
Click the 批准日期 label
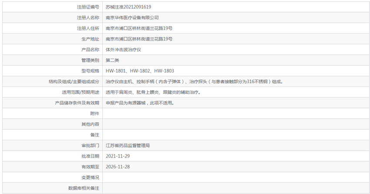point(91,156)
